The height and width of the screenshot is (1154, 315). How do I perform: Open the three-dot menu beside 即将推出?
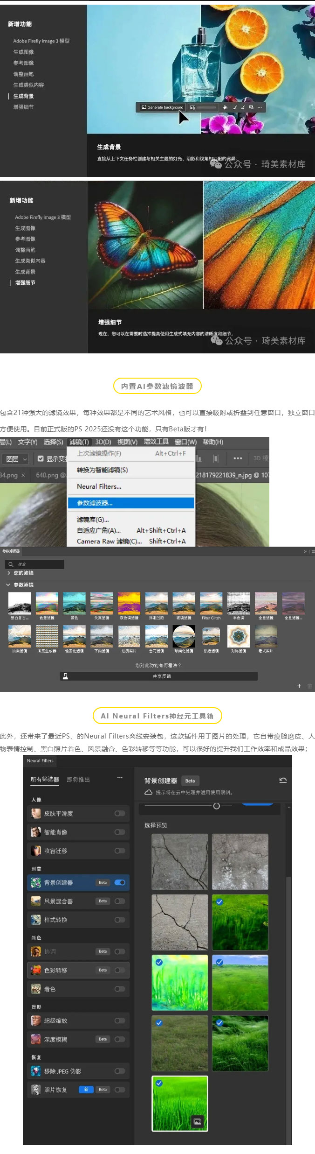pyautogui.click(x=120, y=778)
